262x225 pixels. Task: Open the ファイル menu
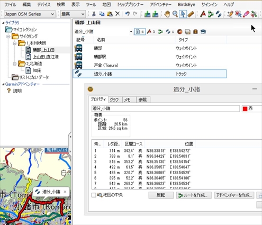pos(10,4)
